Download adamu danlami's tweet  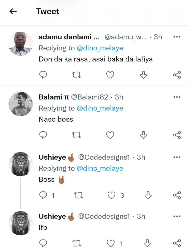click(143, 75)
